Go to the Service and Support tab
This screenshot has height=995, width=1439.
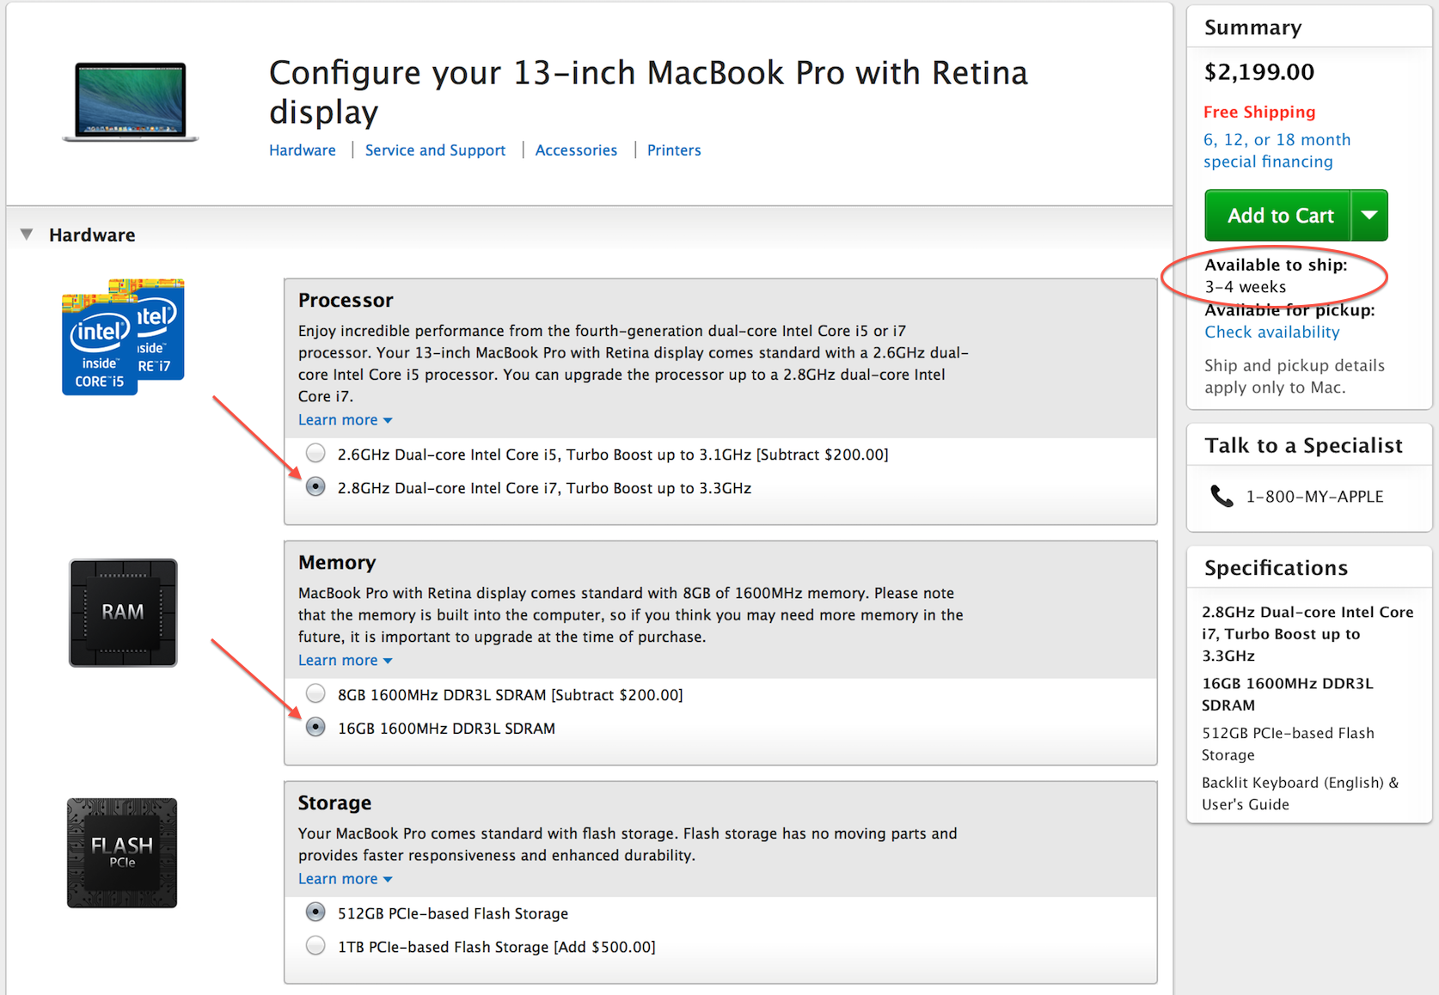point(435,150)
